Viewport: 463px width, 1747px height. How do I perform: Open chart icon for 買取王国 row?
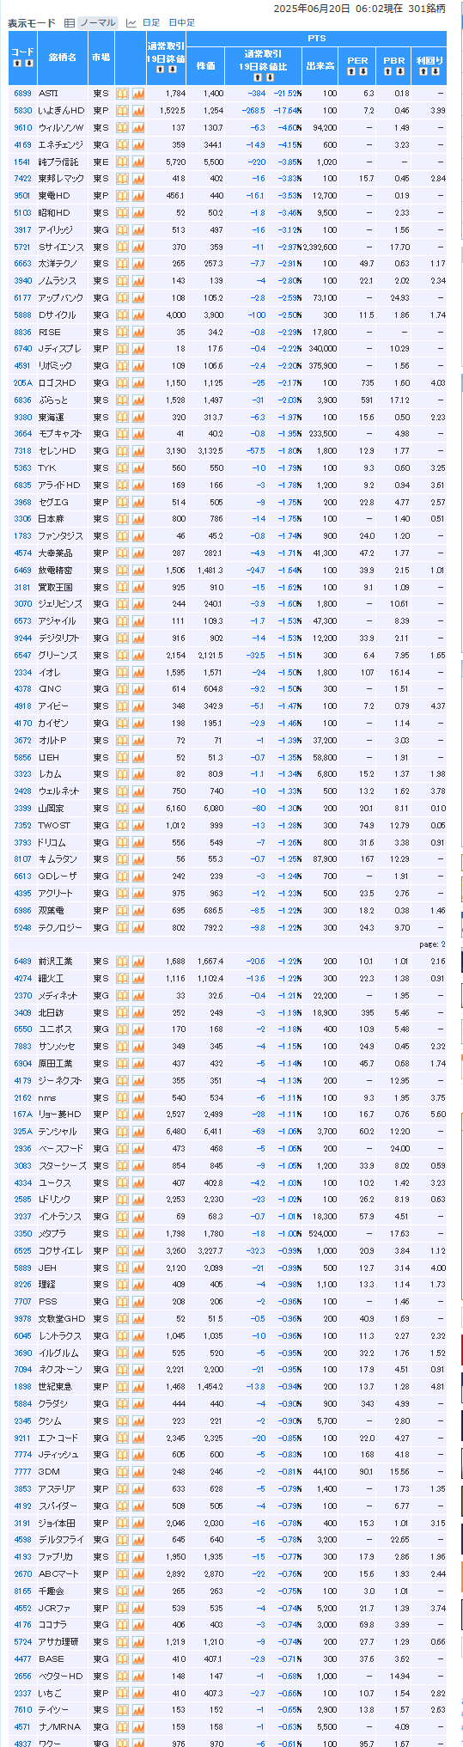(x=137, y=587)
